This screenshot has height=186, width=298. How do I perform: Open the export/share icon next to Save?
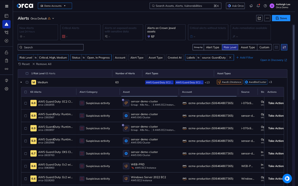point(259,18)
